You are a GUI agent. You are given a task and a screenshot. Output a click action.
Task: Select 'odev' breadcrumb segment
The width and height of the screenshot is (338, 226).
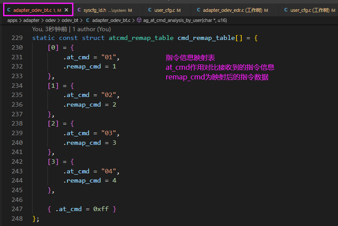(x=51, y=21)
